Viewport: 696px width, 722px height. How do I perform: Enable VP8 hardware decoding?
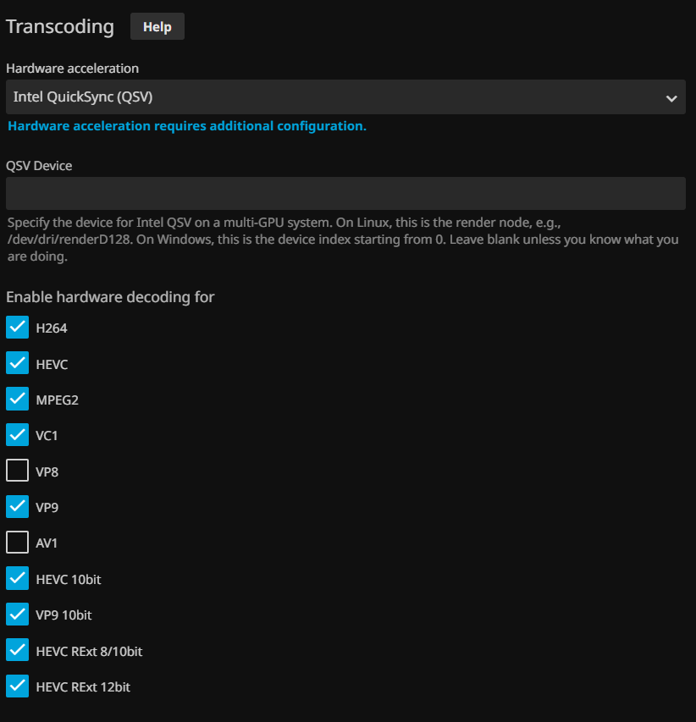(18, 471)
